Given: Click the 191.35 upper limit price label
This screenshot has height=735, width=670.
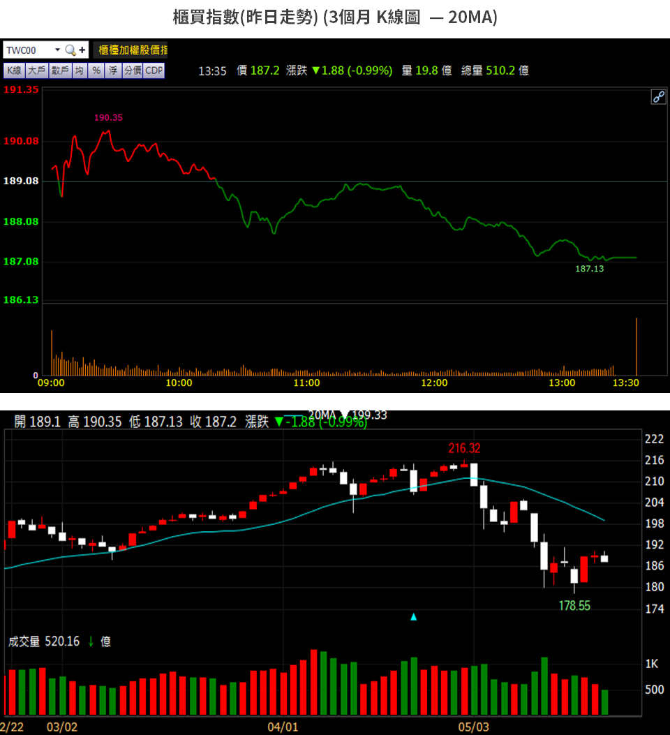Looking at the screenshot, I should click(x=21, y=89).
